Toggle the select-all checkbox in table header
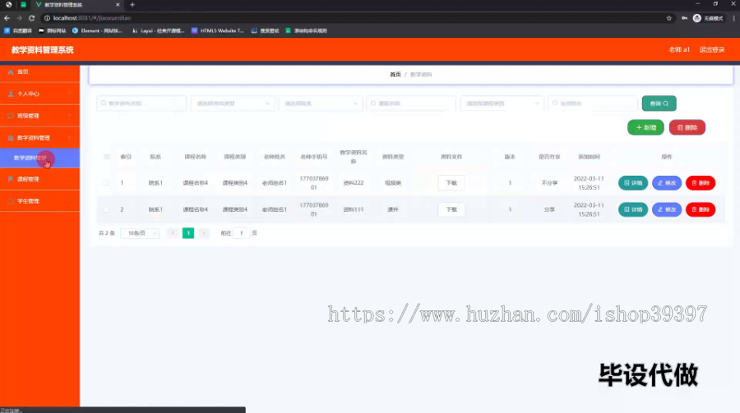Screen dimensions: 740x413 [x=107, y=157]
